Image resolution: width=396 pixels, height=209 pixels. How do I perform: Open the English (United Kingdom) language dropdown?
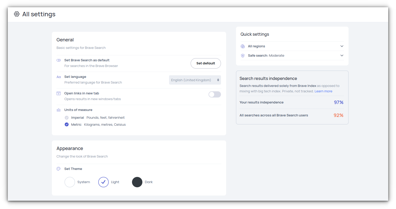[195, 80]
